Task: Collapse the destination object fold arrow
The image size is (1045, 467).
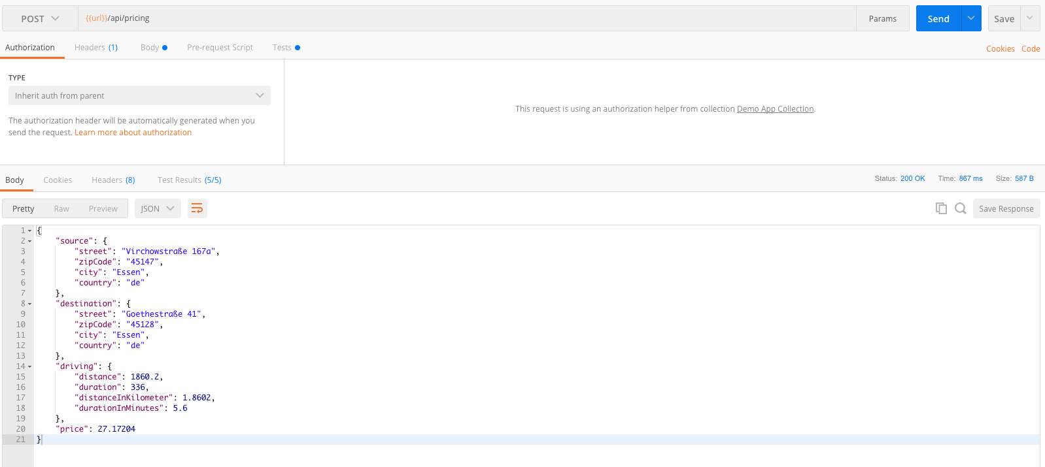Action: pyautogui.click(x=29, y=304)
